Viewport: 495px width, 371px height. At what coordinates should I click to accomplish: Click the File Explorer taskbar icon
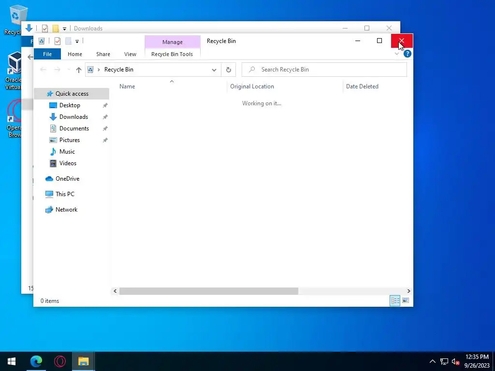(83, 361)
